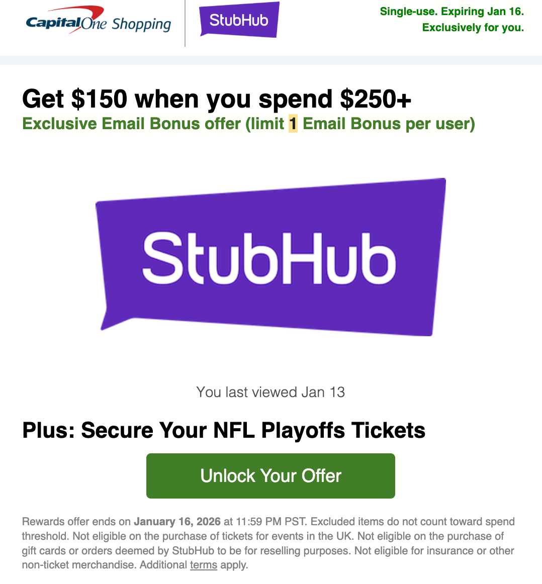The height and width of the screenshot is (584, 542).
Task: Open the underlined 'terms' link
Action: click(204, 565)
